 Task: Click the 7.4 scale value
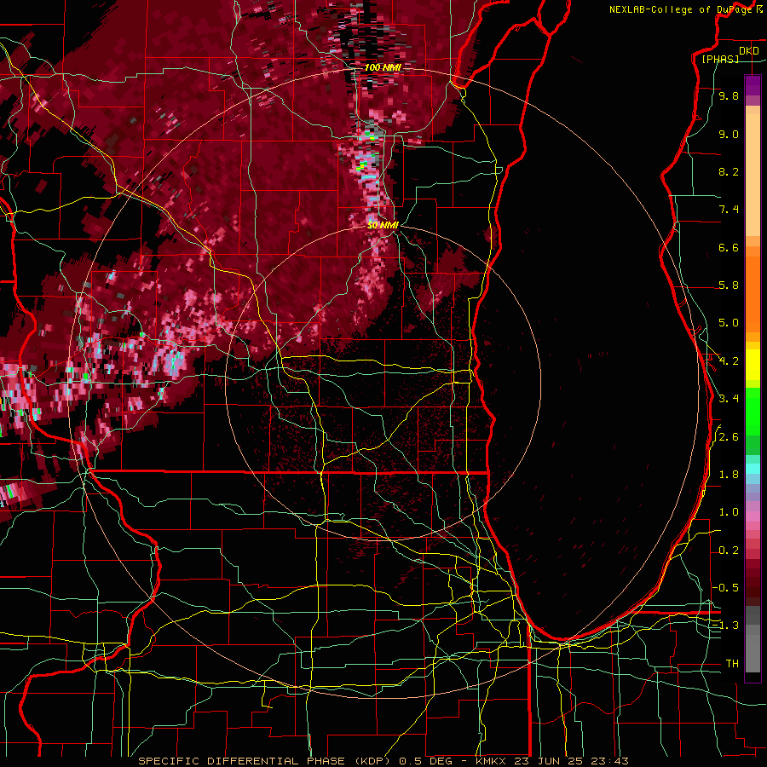pyautogui.click(x=729, y=210)
